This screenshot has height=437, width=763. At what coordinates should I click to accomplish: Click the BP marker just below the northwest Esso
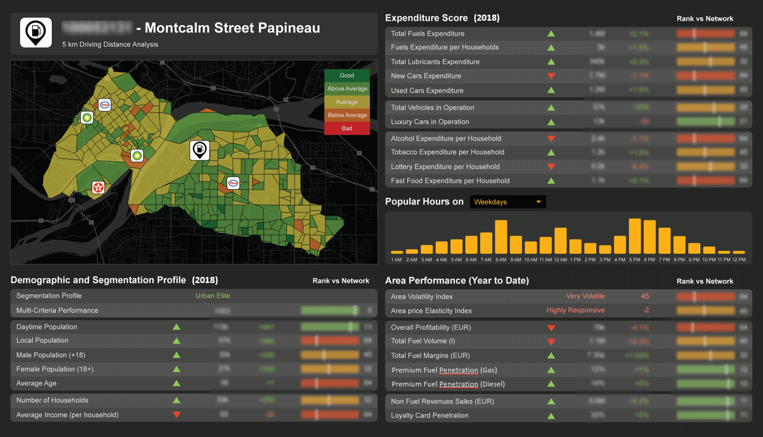coord(87,117)
